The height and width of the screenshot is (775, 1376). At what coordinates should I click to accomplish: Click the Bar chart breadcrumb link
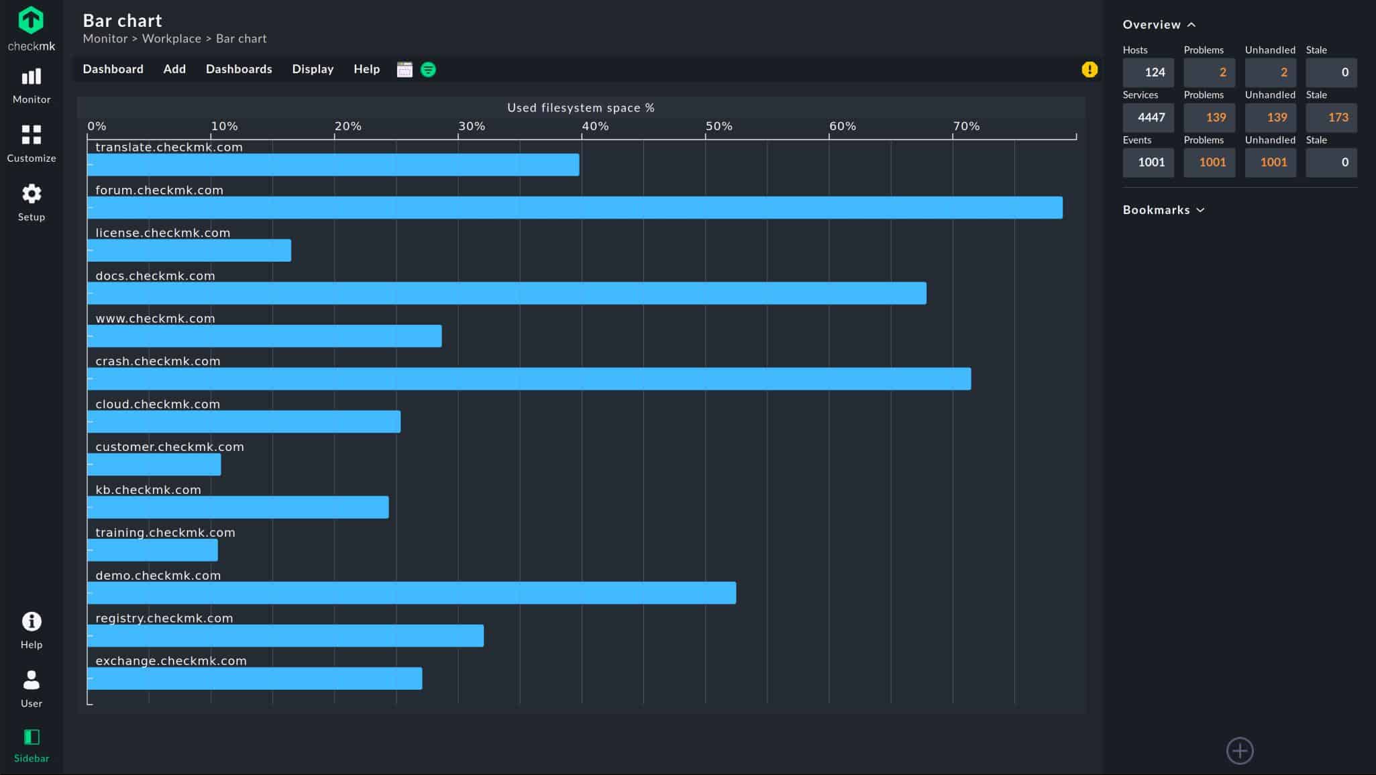click(242, 38)
